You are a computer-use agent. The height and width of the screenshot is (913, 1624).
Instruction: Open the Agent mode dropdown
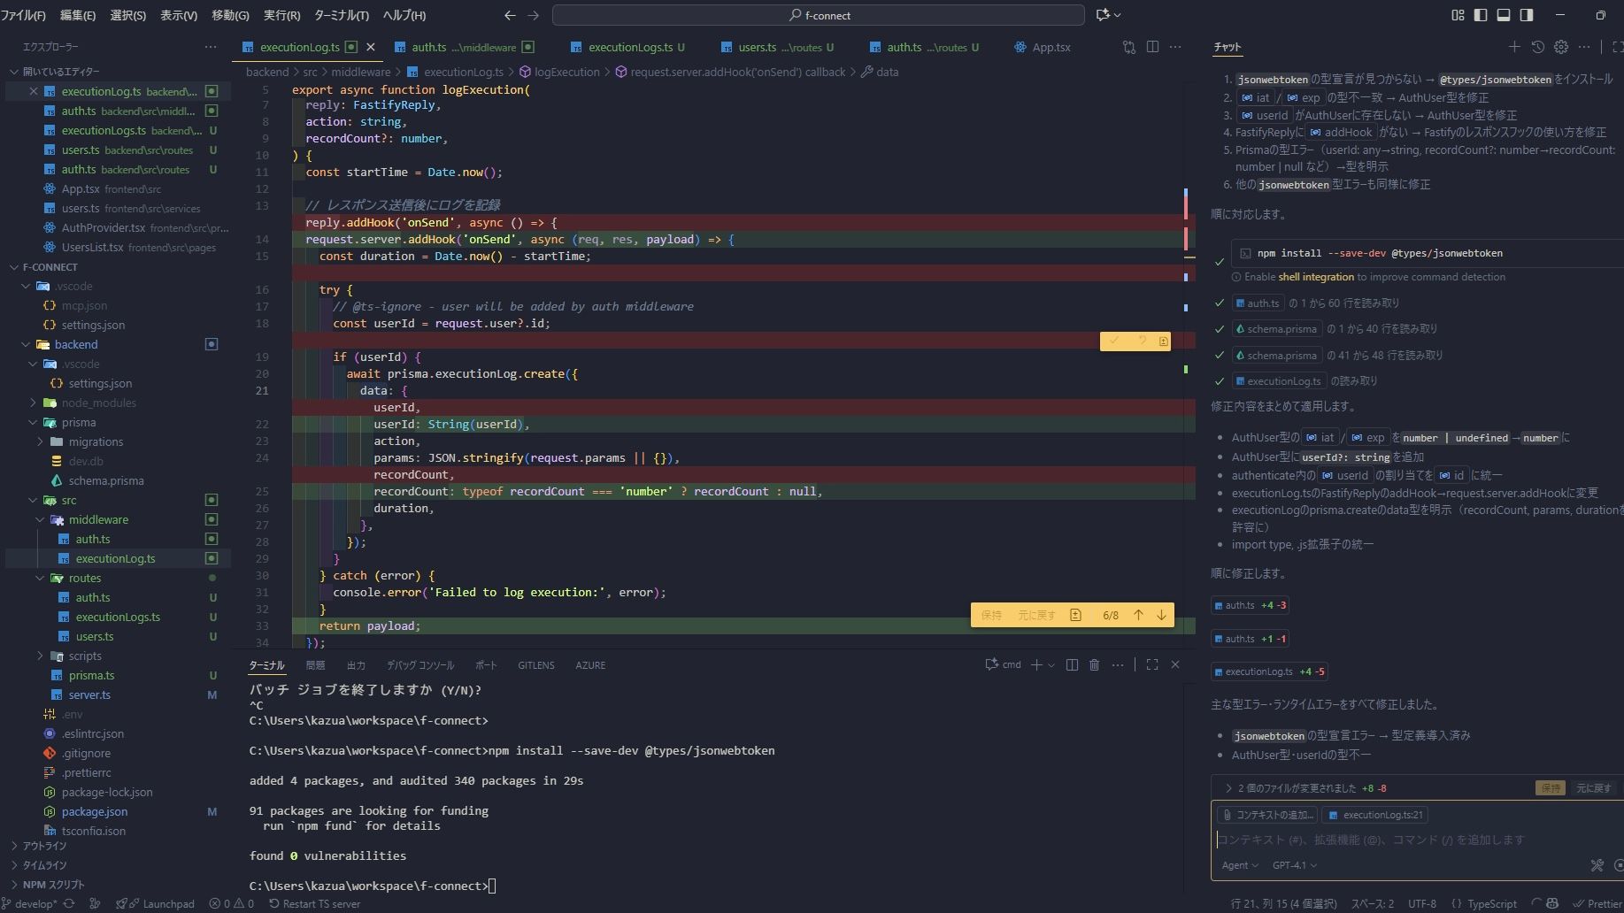1239,865
